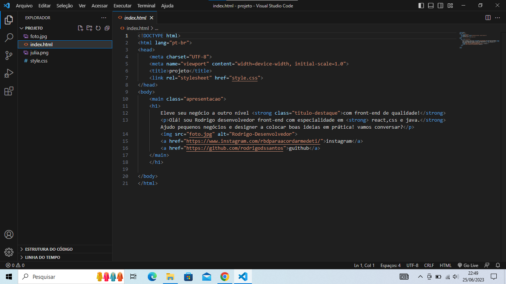Image resolution: width=506 pixels, height=284 pixels.
Task: Open Seleção menu
Action: click(64, 6)
